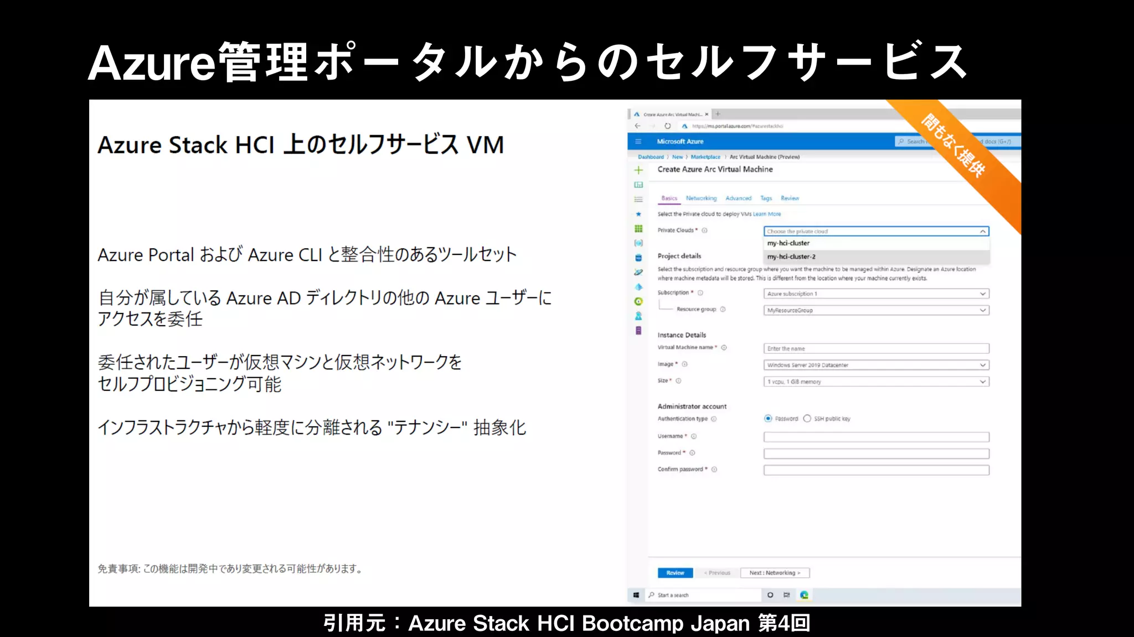Screen dimensions: 1134x637
Task: Click the Previous button
Action: coord(718,573)
